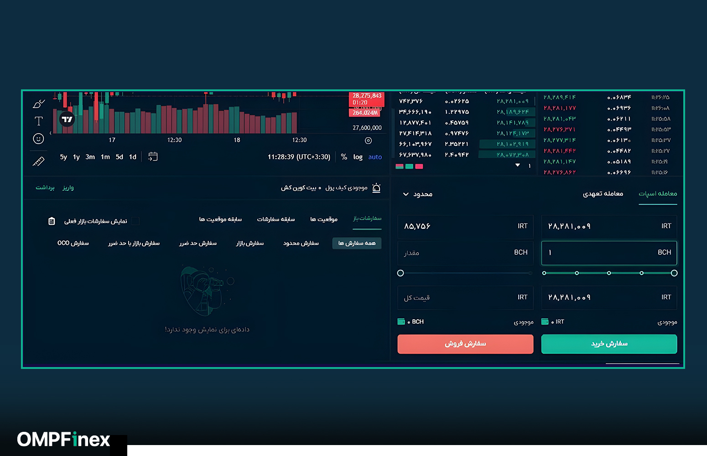Open the emoji/sticker tool
The height and width of the screenshot is (456, 707).
point(38,138)
